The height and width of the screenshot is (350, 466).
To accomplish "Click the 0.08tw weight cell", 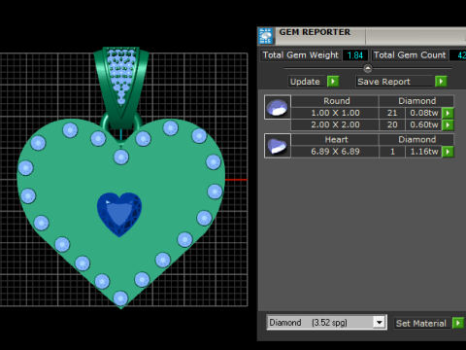I will click(423, 113).
